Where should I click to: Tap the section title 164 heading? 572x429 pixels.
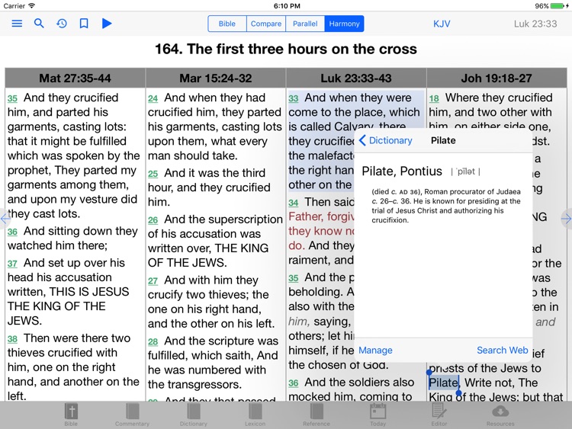coord(286,49)
